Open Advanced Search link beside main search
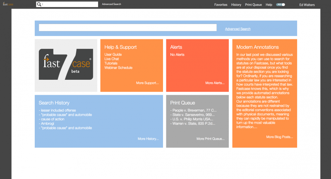The width and height of the screenshot is (331, 179). [237, 29]
